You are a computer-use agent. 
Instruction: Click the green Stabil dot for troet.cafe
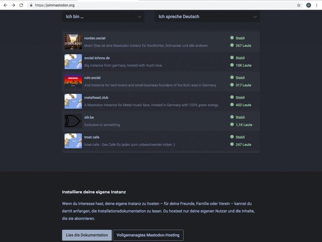click(232, 137)
